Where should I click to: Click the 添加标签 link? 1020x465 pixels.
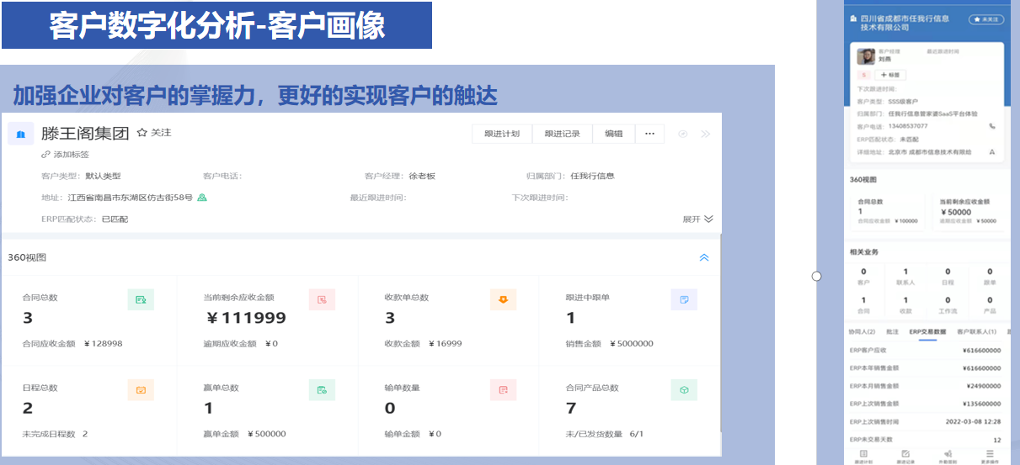tap(66, 155)
